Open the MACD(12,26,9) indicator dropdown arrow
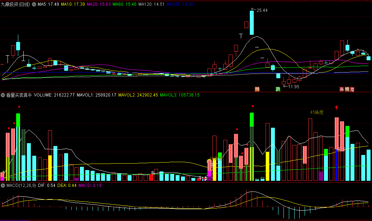372x221 pixels. 3,185
